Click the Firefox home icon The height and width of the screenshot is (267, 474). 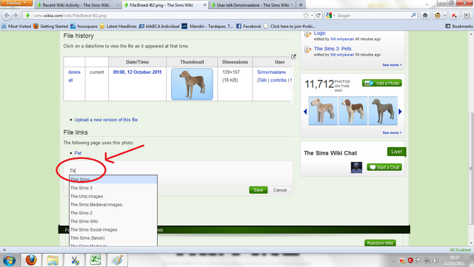click(425, 15)
